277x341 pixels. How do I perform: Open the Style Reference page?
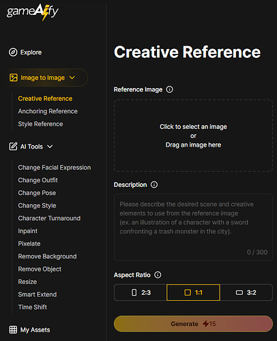[x=40, y=124]
